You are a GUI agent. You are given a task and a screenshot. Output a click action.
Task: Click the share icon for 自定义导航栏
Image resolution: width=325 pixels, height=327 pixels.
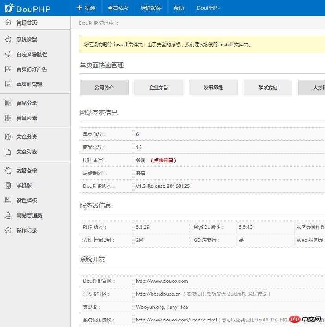point(8,54)
